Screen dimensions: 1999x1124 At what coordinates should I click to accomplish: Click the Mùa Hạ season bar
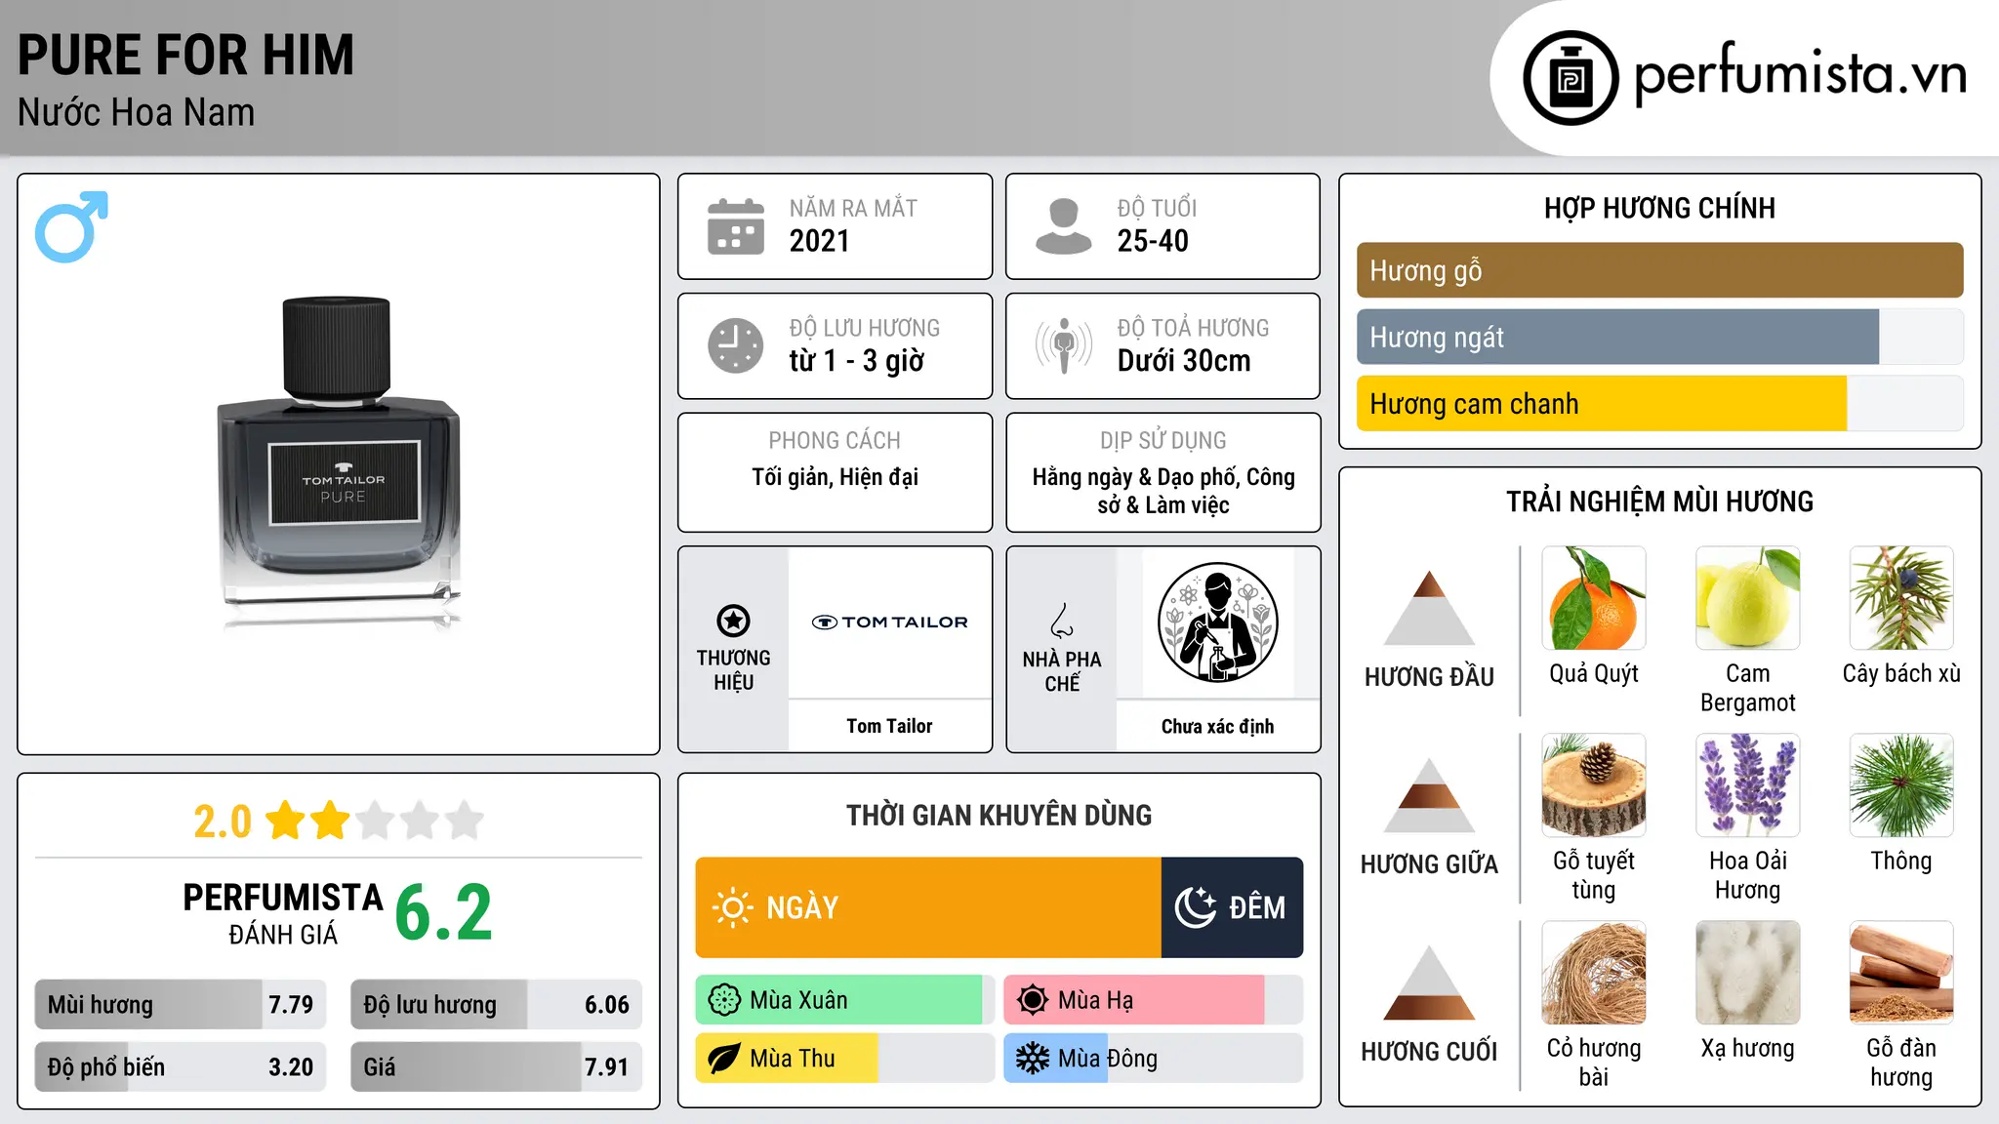tap(1153, 1000)
